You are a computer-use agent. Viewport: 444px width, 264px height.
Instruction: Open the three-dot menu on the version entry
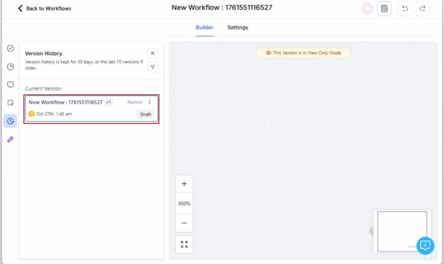(150, 102)
